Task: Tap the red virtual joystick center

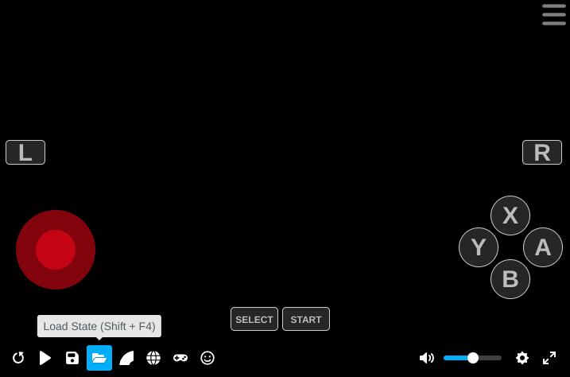Action: click(56, 250)
